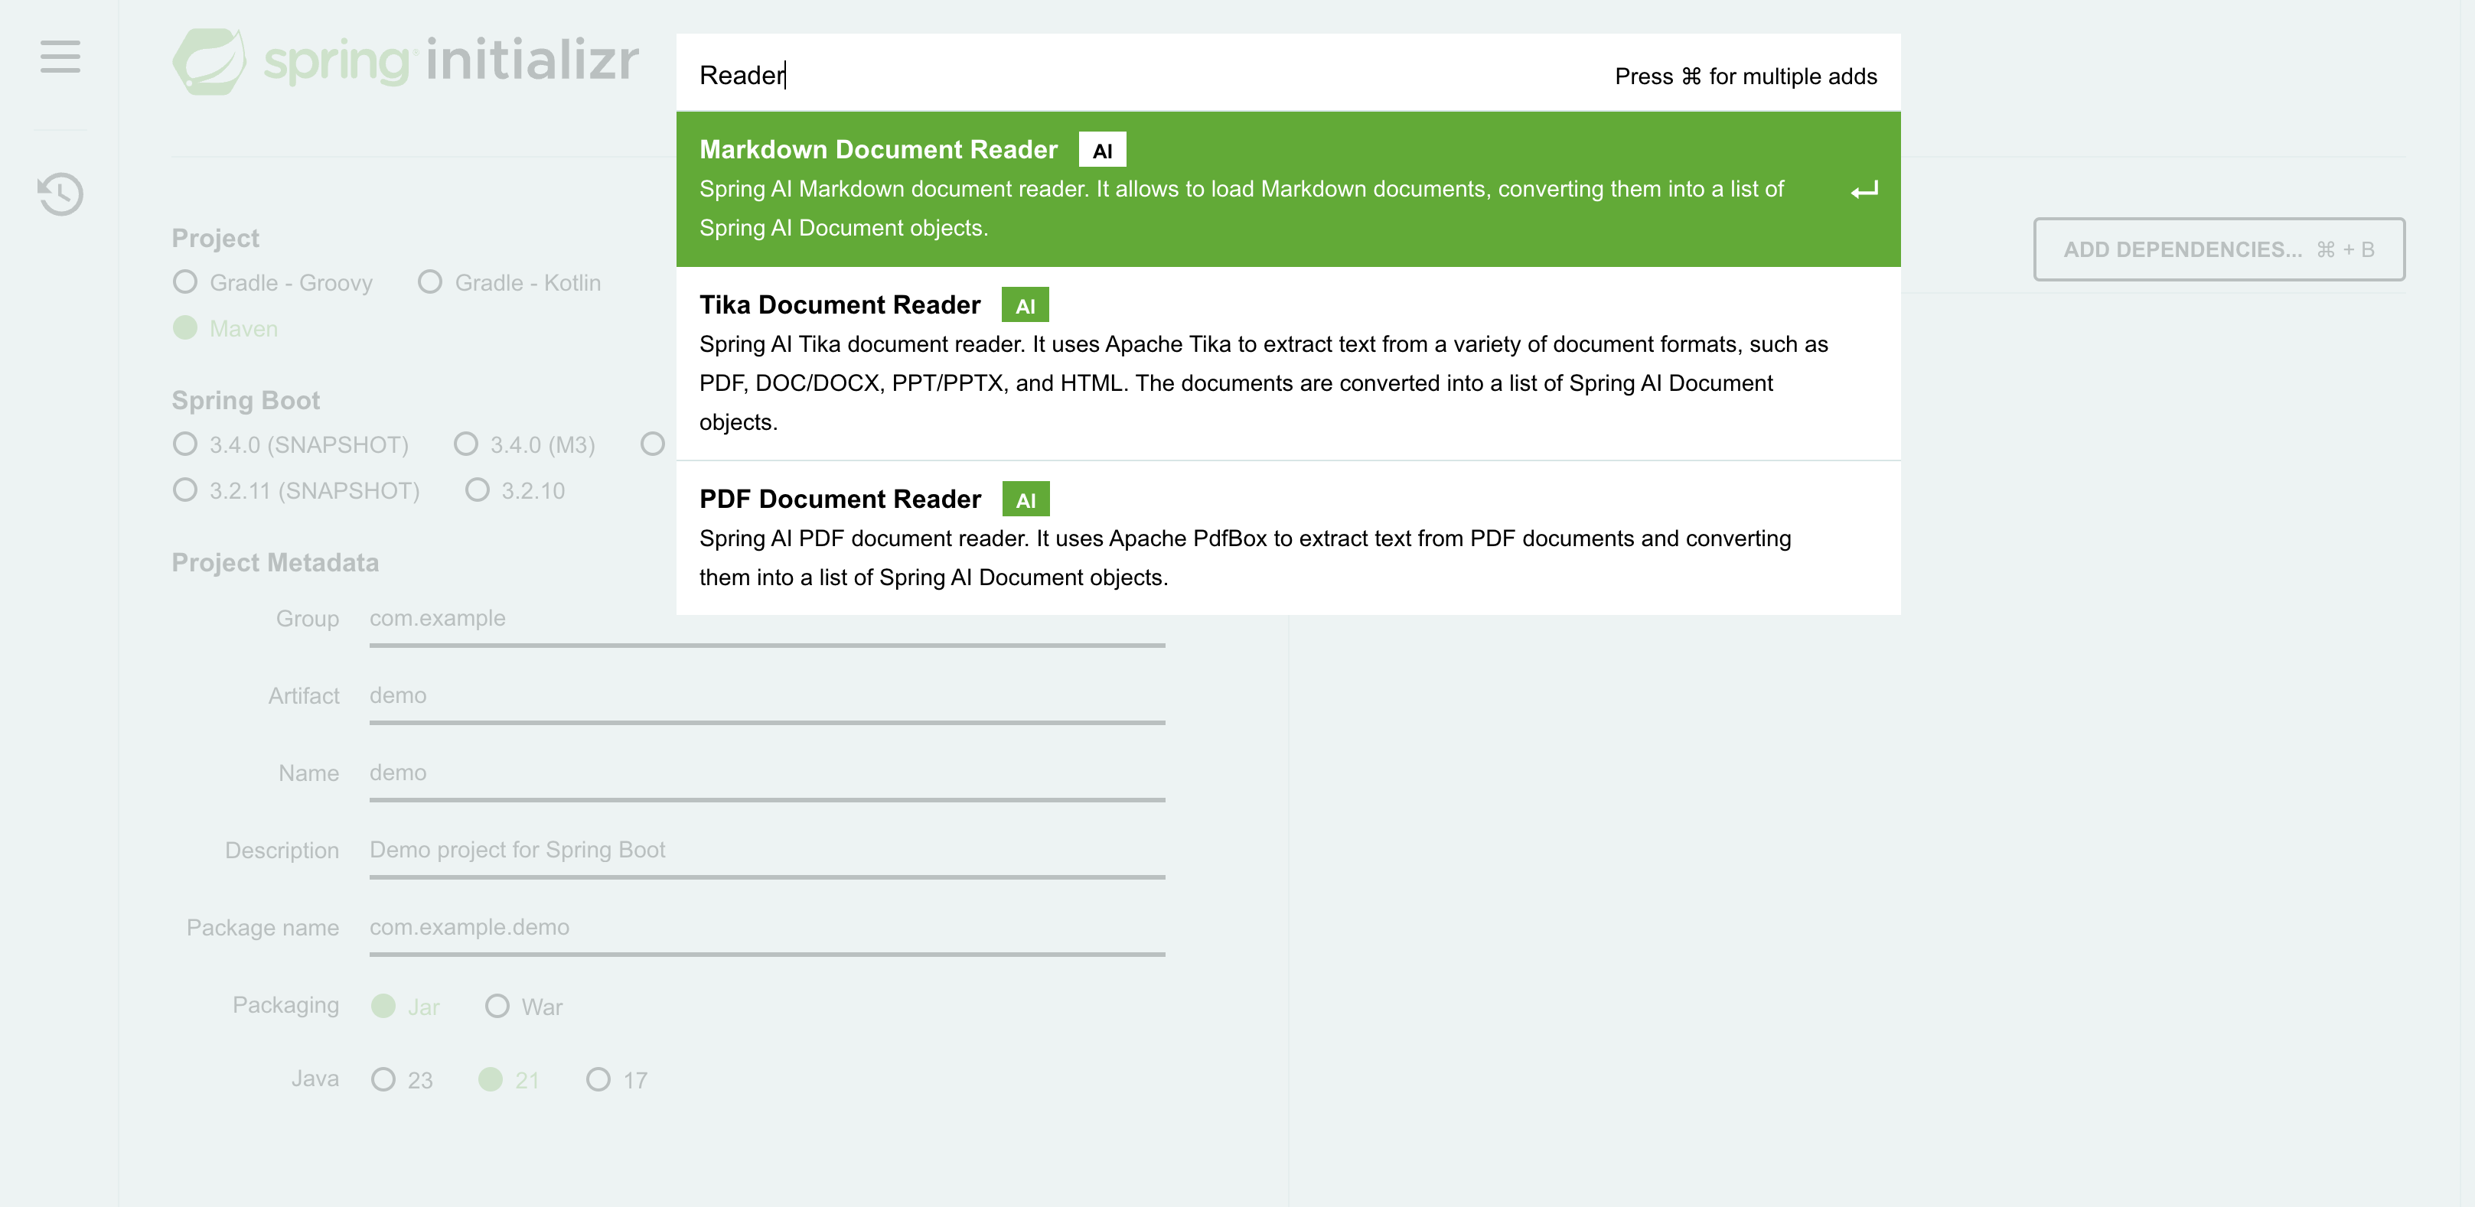Select the Gradle - Kotlin project option

[509, 282]
